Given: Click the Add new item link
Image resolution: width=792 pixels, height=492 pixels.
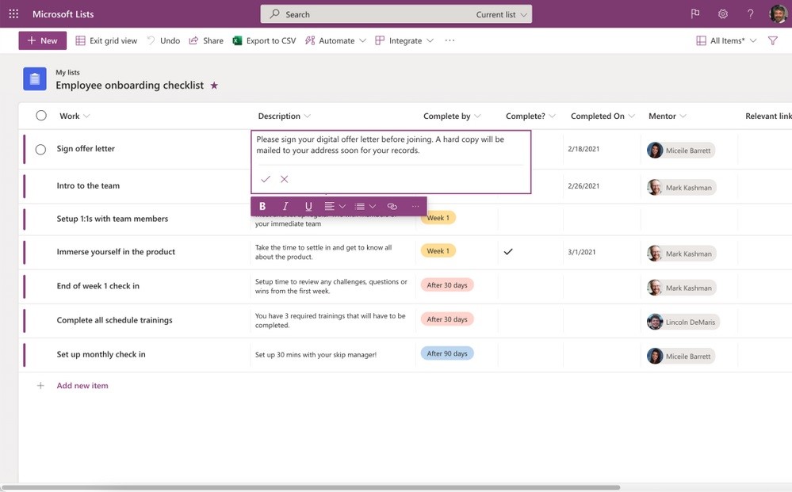Looking at the screenshot, I should pos(82,385).
